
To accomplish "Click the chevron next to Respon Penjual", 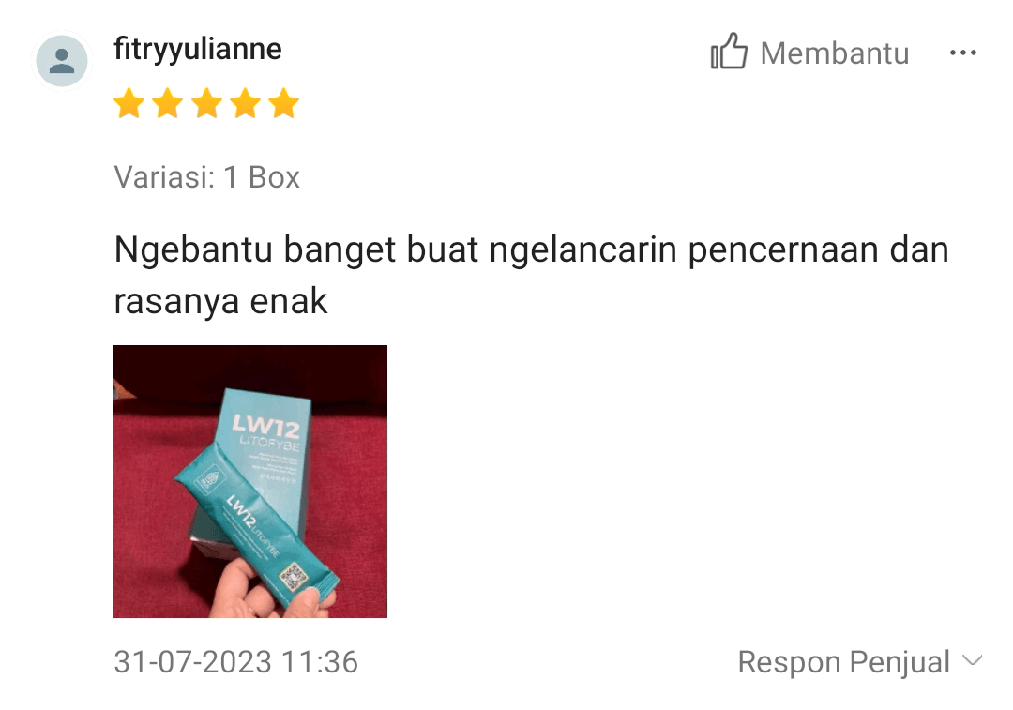I will pyautogui.click(x=973, y=660).
